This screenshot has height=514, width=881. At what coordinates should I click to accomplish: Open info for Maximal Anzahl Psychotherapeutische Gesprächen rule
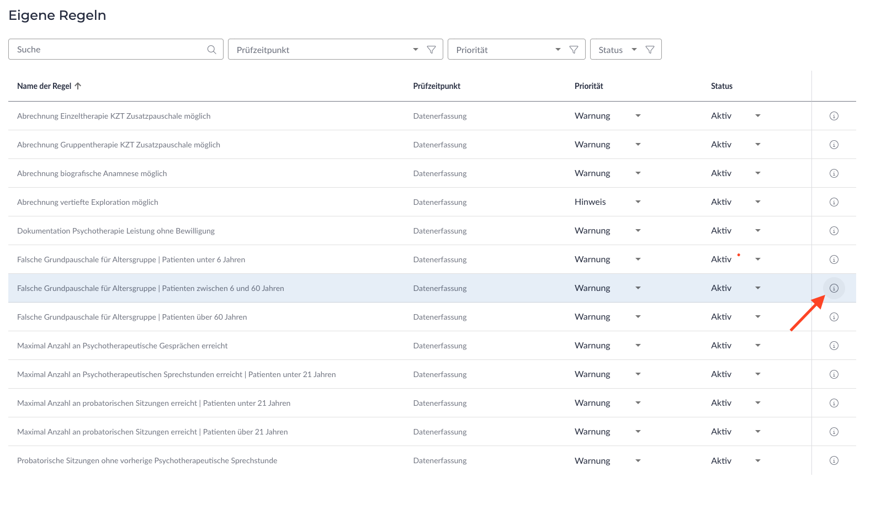[x=834, y=346]
